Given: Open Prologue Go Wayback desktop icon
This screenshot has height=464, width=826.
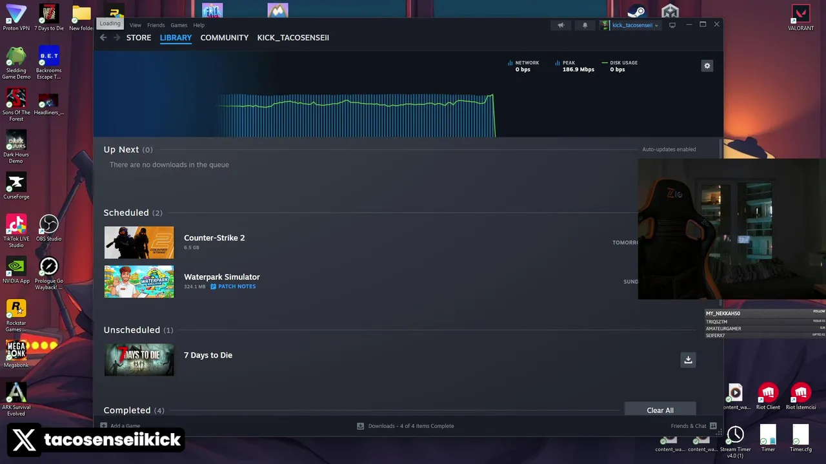Looking at the screenshot, I should click(x=49, y=273).
